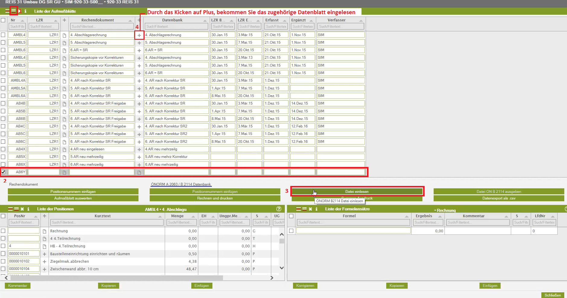567x298 pixels.
Task: Click the X icon in Liste der Formelansätze header
Action: click(x=310, y=209)
